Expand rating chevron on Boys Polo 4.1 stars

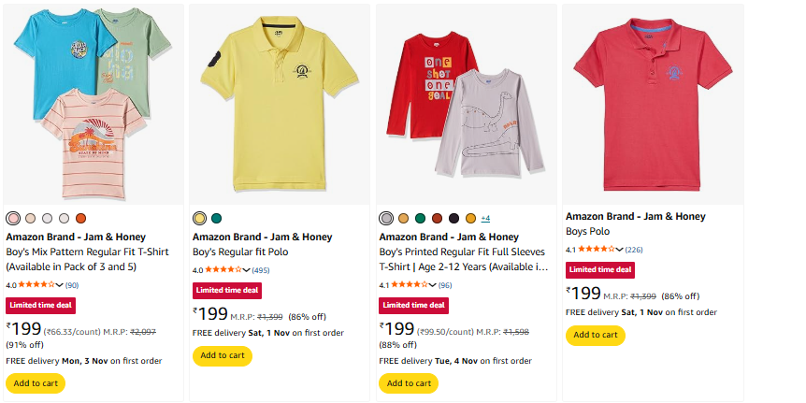[619, 250]
